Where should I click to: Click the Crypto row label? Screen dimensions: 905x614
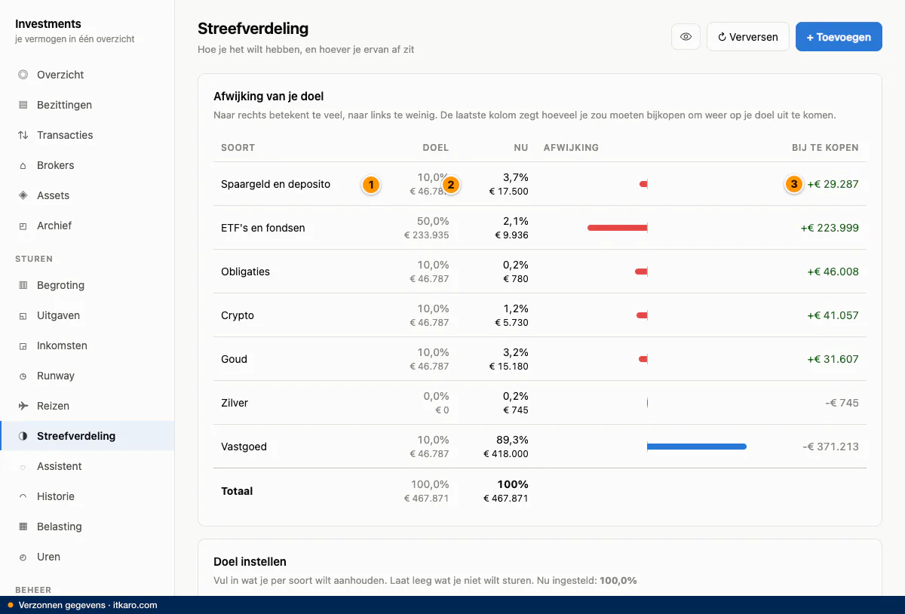(238, 315)
